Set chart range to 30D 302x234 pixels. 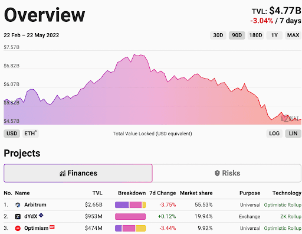(218, 35)
